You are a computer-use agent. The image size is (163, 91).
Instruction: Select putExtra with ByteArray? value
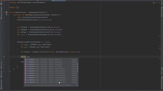[51, 71]
